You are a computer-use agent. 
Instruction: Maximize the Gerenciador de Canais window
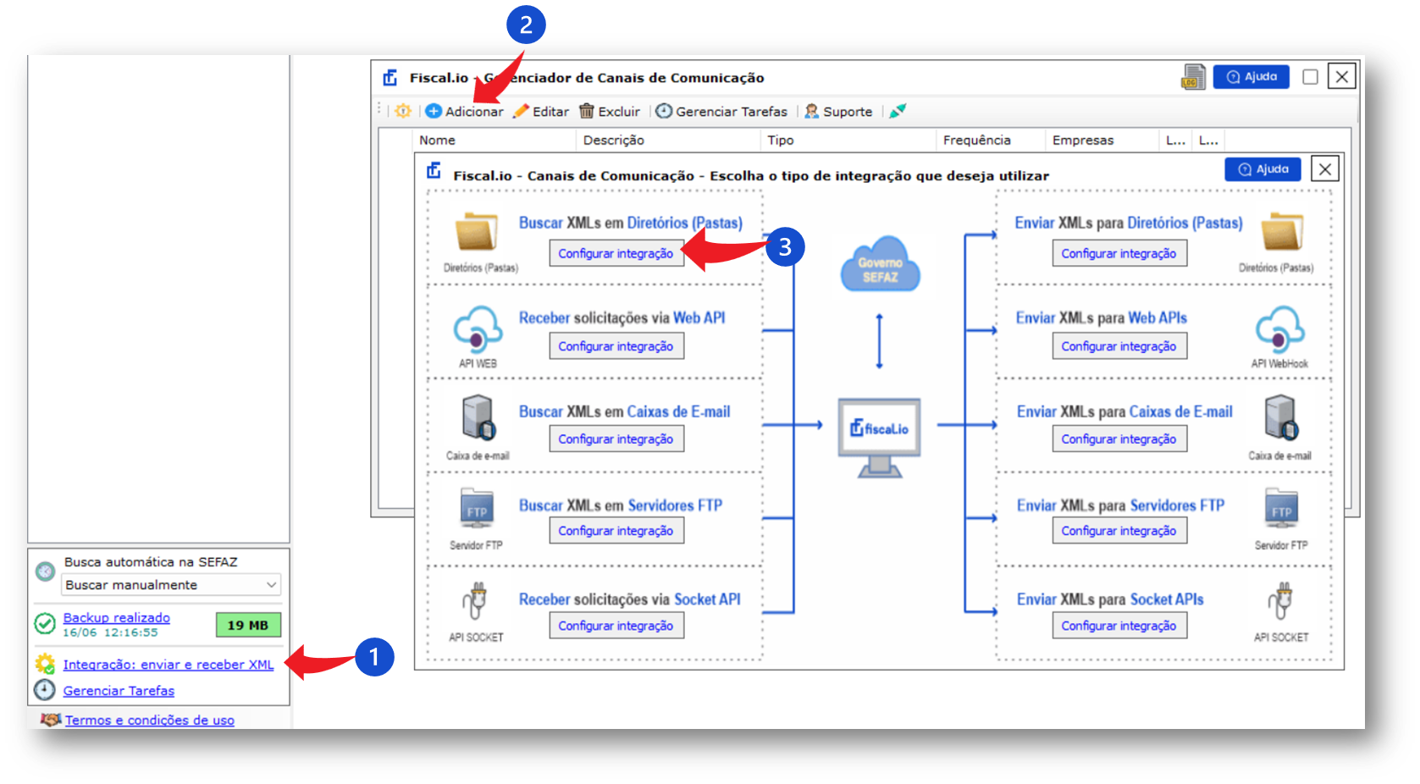(1310, 77)
